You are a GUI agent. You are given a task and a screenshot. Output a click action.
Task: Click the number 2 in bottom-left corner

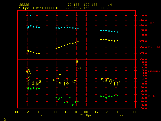click(x=5, y=119)
